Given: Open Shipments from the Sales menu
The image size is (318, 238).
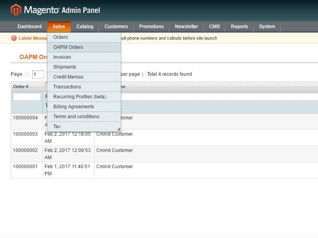Looking at the screenshot, I should pos(64,67).
